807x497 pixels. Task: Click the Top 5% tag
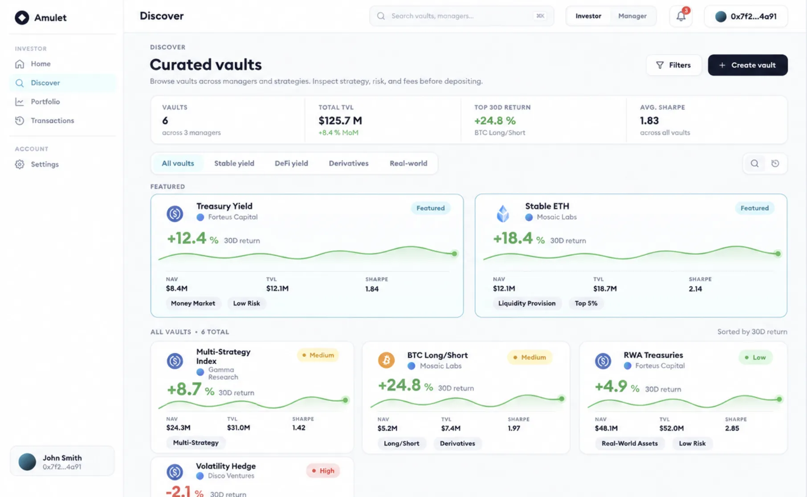(586, 303)
